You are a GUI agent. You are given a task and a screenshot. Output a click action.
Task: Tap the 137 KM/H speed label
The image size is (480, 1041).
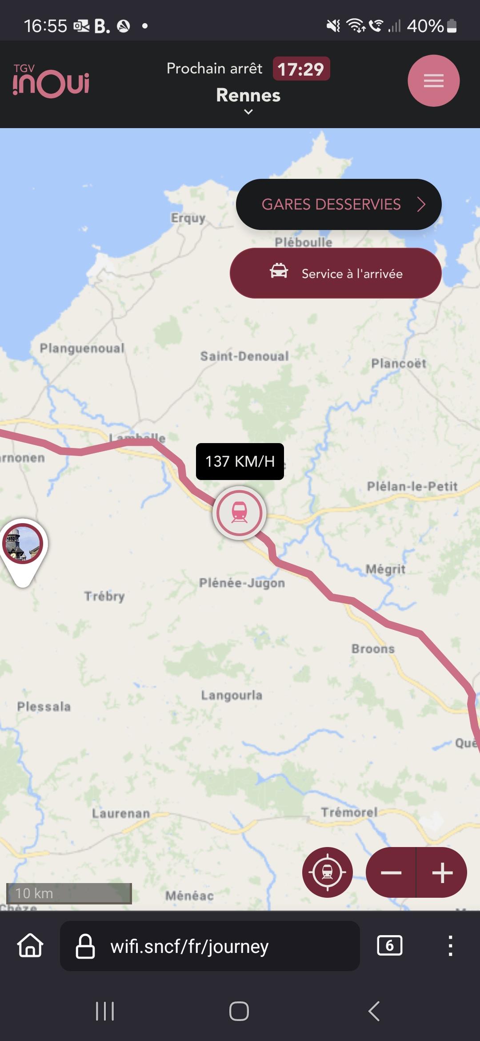(240, 461)
